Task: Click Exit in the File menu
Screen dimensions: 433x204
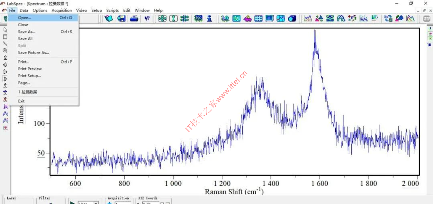Action: click(21, 101)
